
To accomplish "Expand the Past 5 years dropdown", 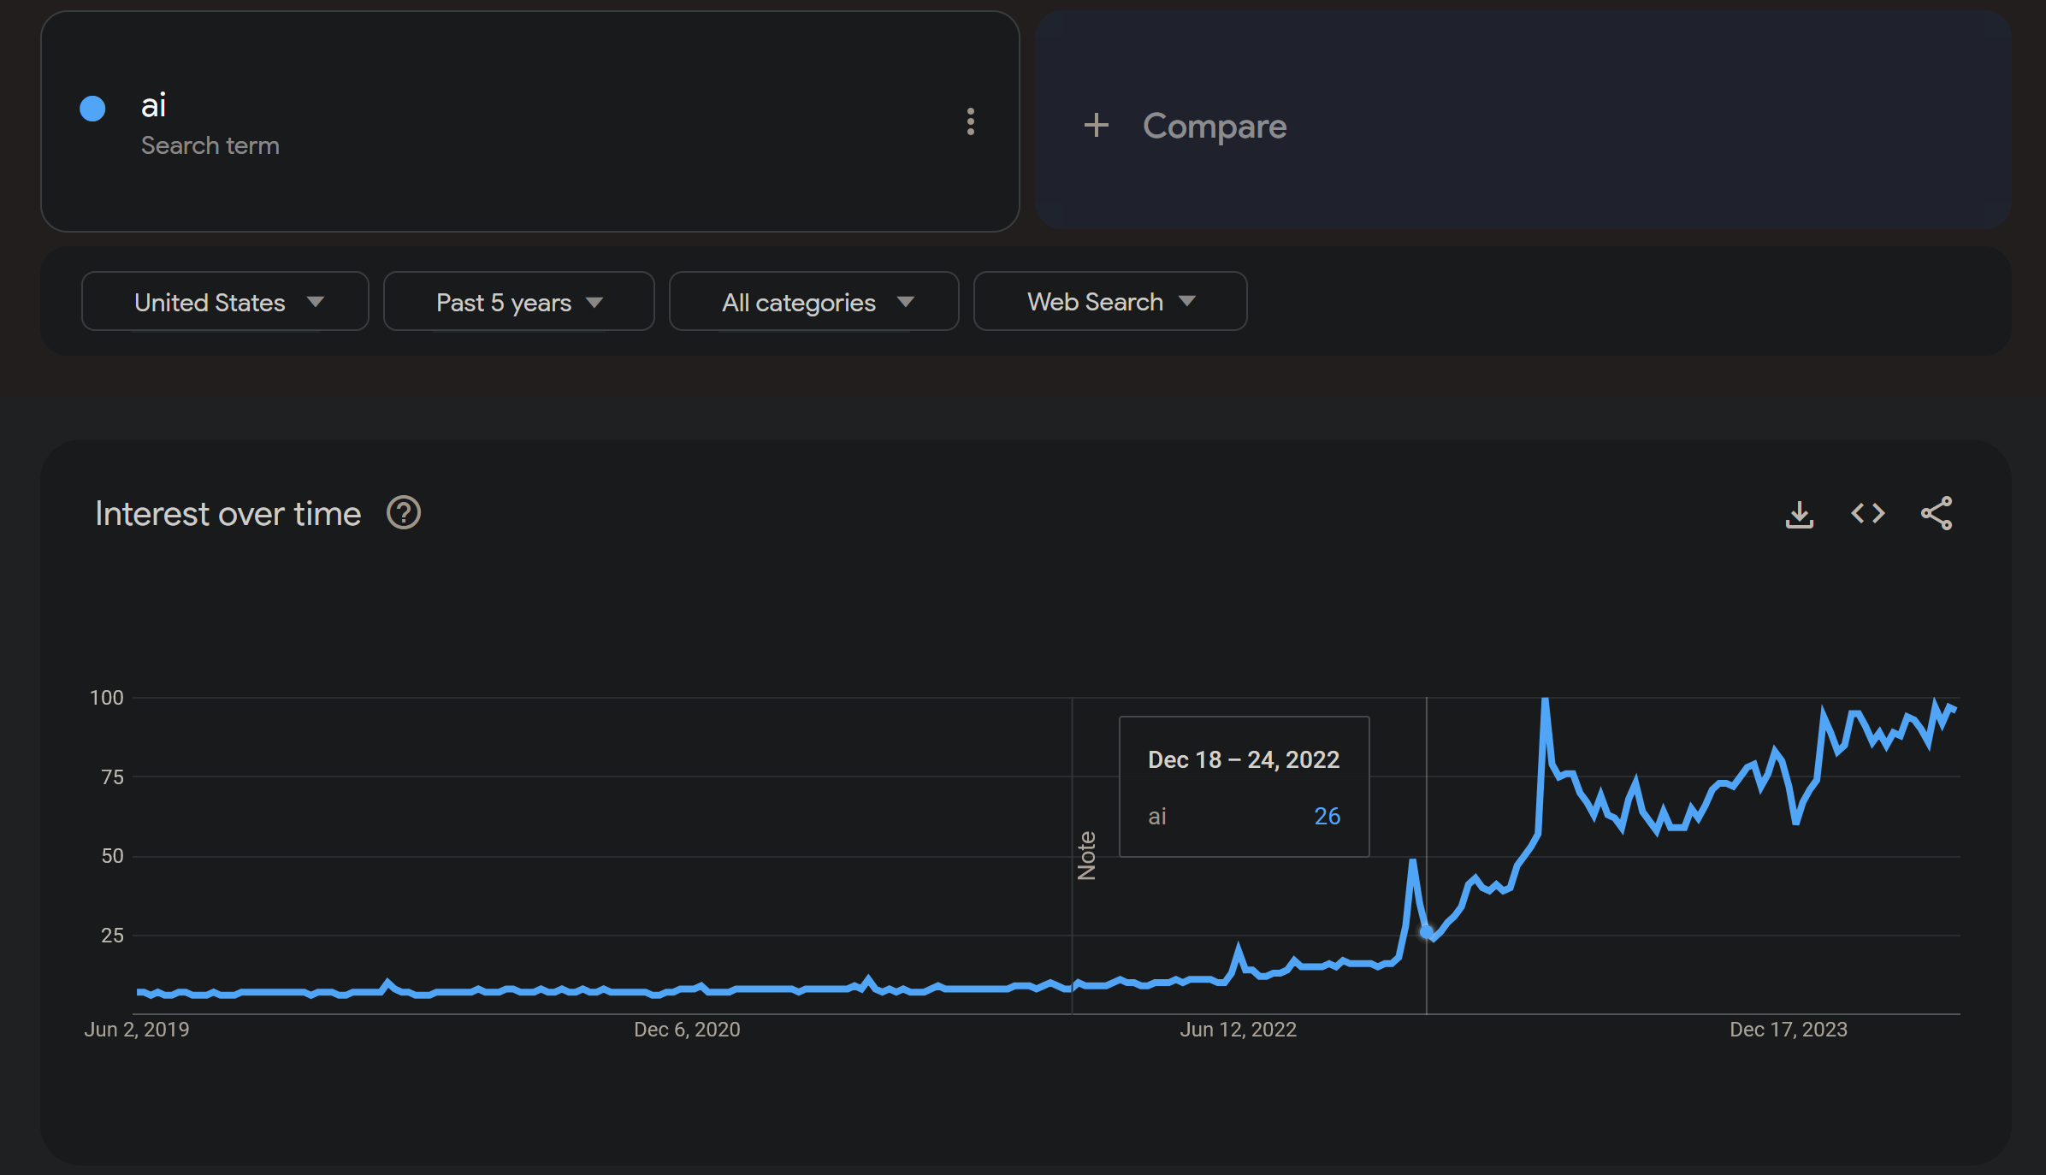I will pyautogui.click(x=518, y=302).
